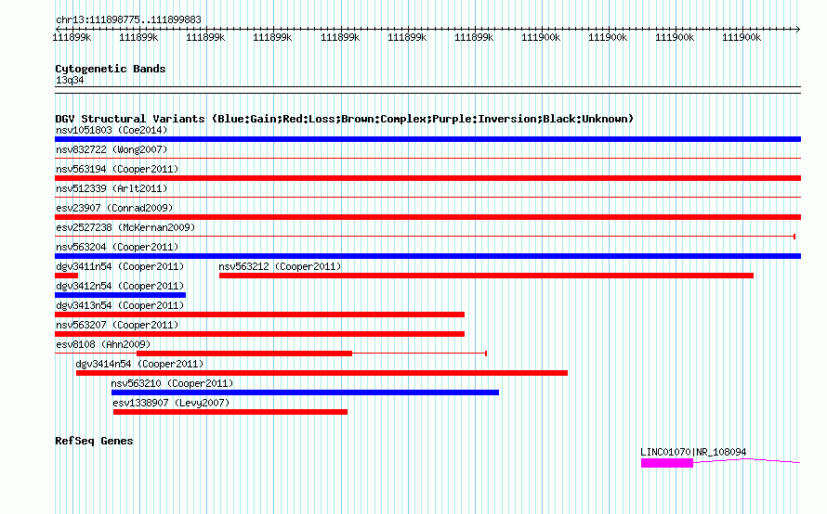827x514 pixels.
Task: Select the dgv3412n54 (Cooper2011) label
Action: click(120, 286)
